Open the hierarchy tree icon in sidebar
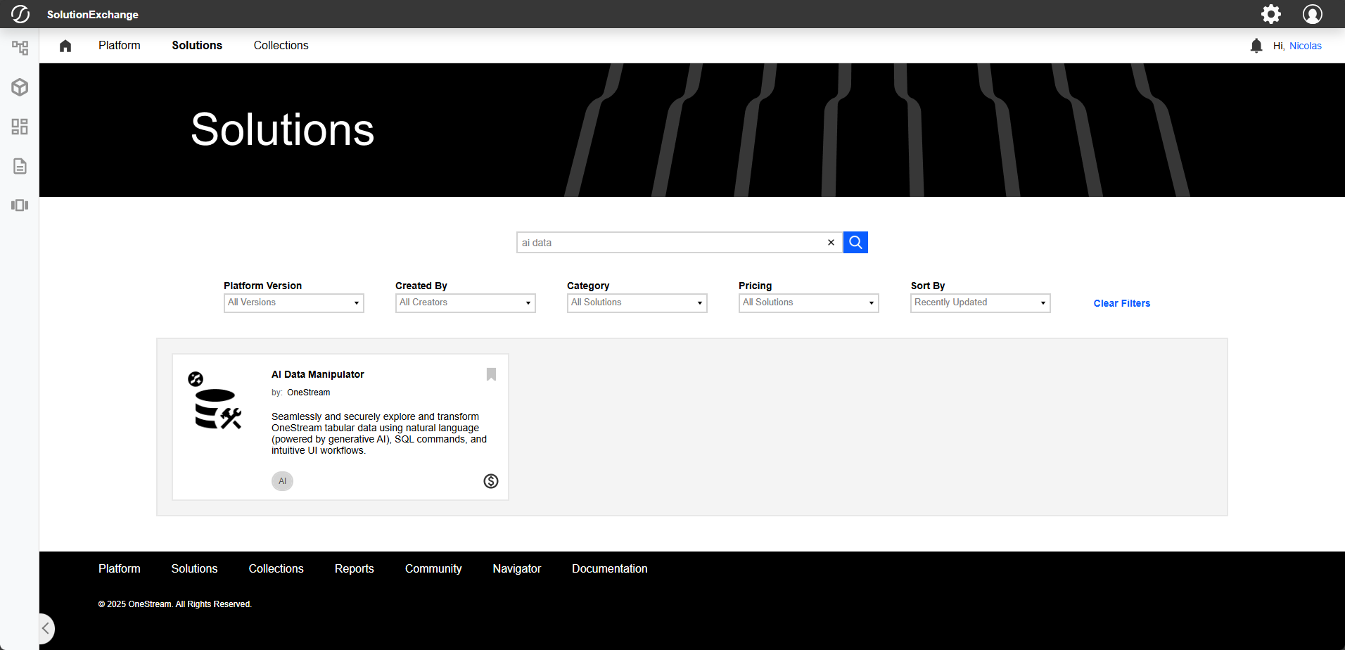 (x=20, y=48)
